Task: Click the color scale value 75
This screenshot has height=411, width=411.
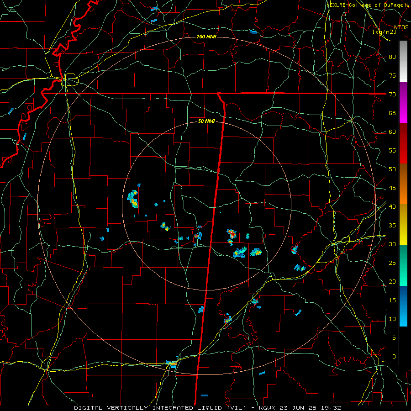Action: coord(392,75)
